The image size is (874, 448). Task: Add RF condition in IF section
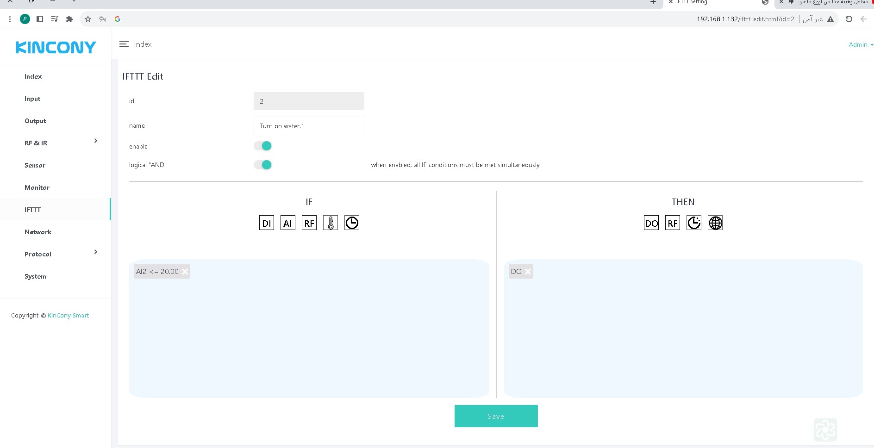point(309,223)
